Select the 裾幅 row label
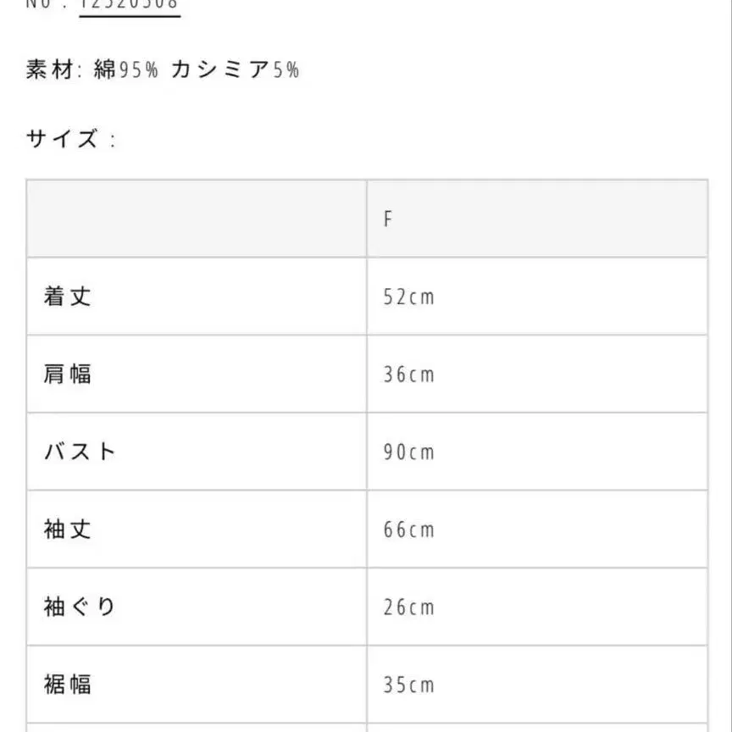The image size is (732, 732). tap(68, 684)
